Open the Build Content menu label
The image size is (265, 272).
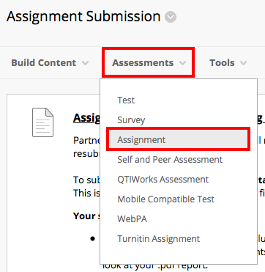tap(44, 63)
